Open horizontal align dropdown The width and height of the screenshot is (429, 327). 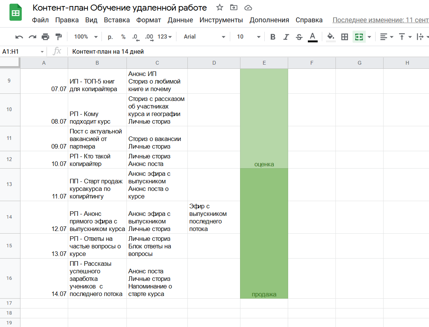point(387,37)
